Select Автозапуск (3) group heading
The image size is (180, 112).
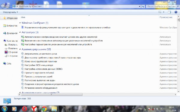pyautogui.click(x=30, y=32)
